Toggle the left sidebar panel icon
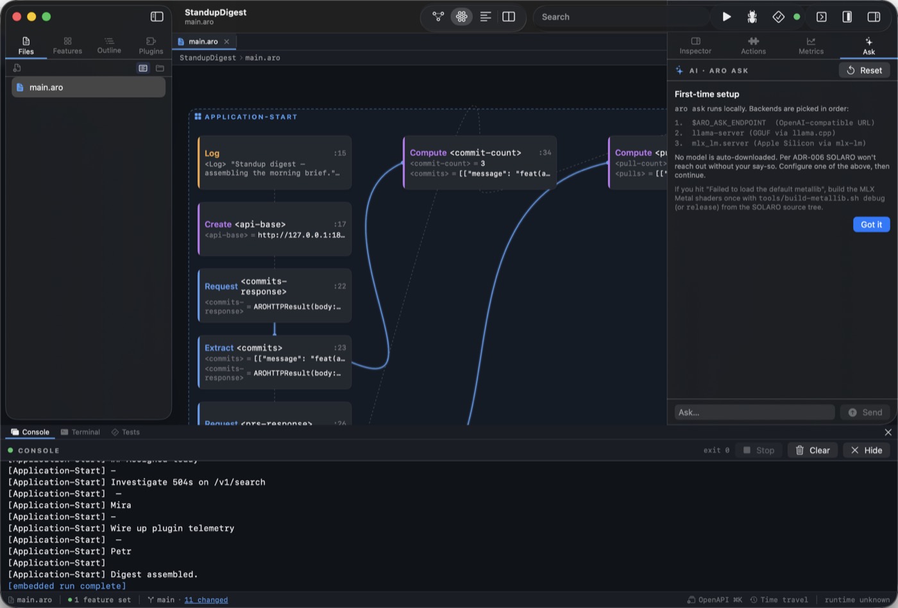Image resolution: width=898 pixels, height=608 pixels. coord(157,17)
